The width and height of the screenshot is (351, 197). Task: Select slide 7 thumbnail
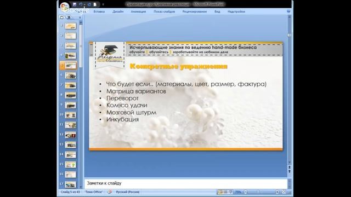pos(71,85)
